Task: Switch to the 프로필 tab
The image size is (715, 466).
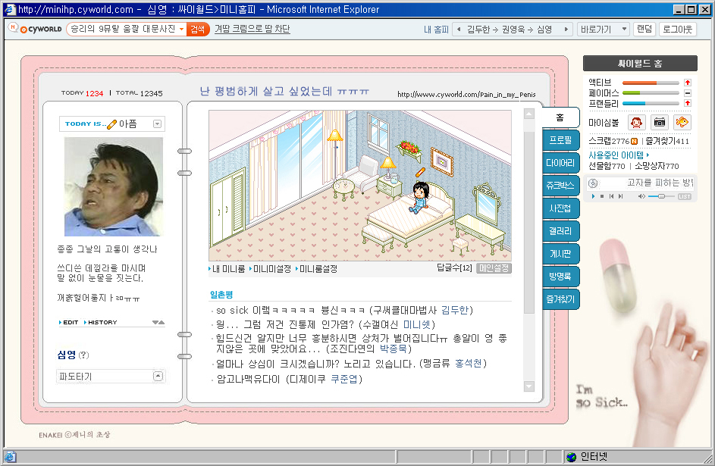Action: pos(561,140)
